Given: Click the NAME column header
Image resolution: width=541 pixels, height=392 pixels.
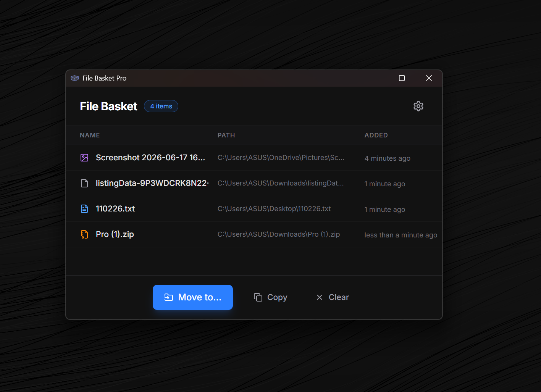Looking at the screenshot, I should [90, 135].
